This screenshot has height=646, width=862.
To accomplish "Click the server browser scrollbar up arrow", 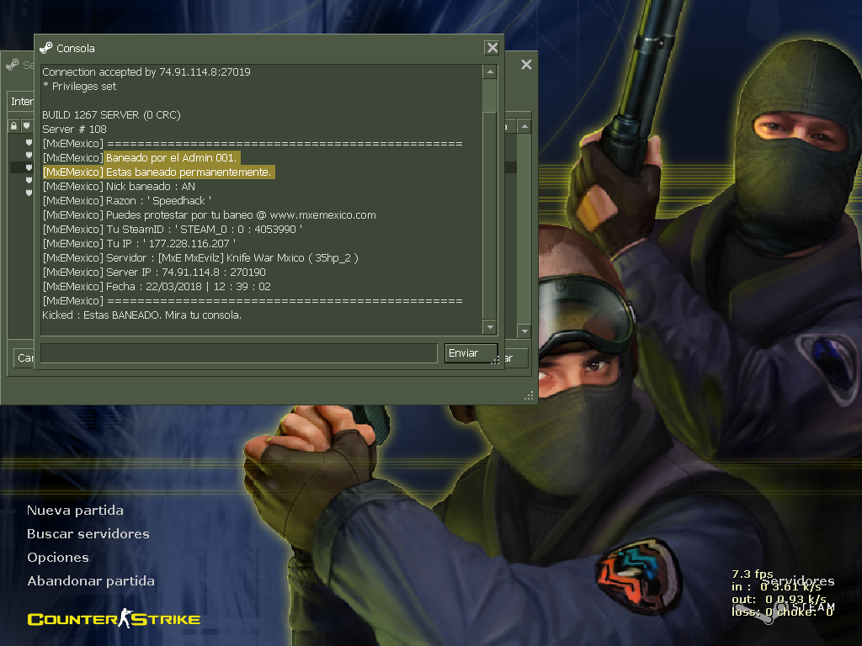I will point(524,126).
